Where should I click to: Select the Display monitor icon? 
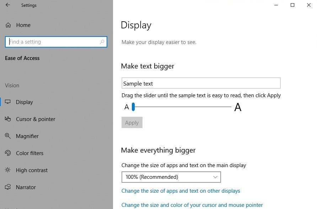click(x=8, y=102)
